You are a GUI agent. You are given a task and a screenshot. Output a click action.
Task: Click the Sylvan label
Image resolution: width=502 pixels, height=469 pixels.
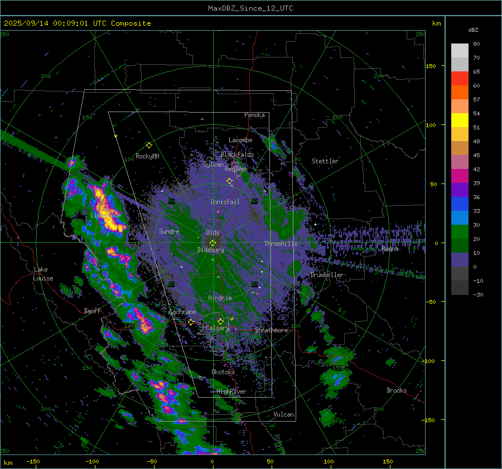click(x=213, y=165)
